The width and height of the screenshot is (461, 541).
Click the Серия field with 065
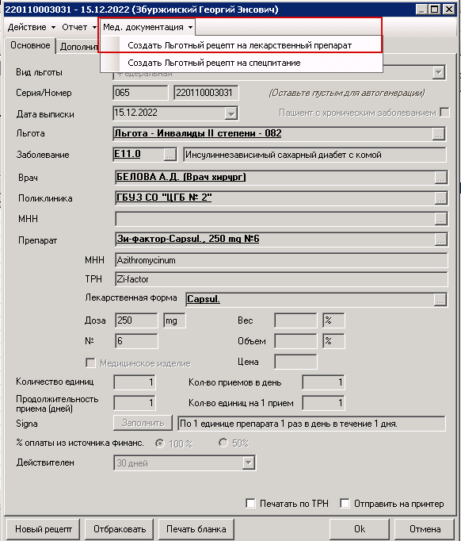140,93
